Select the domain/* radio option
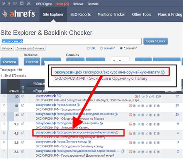183x159 pixels. pos(102,48)
